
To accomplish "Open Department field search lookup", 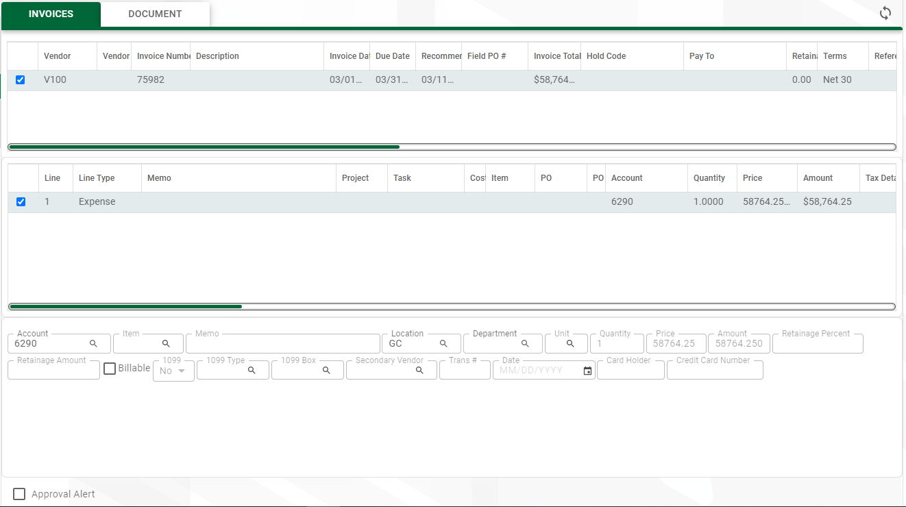I will pyautogui.click(x=525, y=343).
